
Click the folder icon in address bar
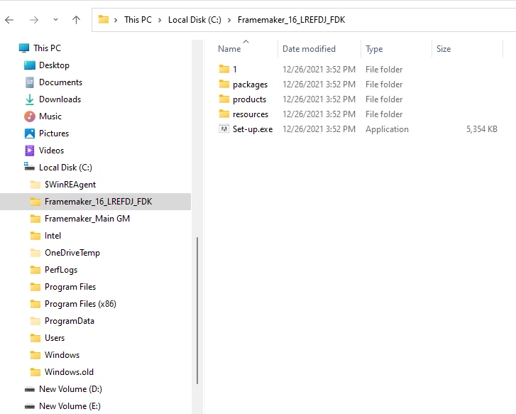click(x=104, y=19)
